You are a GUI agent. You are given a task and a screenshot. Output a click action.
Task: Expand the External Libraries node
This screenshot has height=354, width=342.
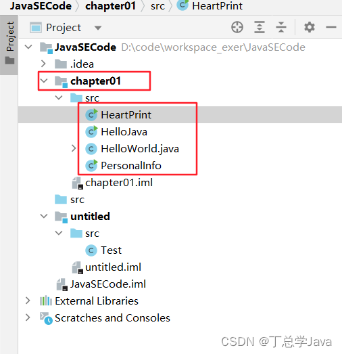(x=28, y=301)
